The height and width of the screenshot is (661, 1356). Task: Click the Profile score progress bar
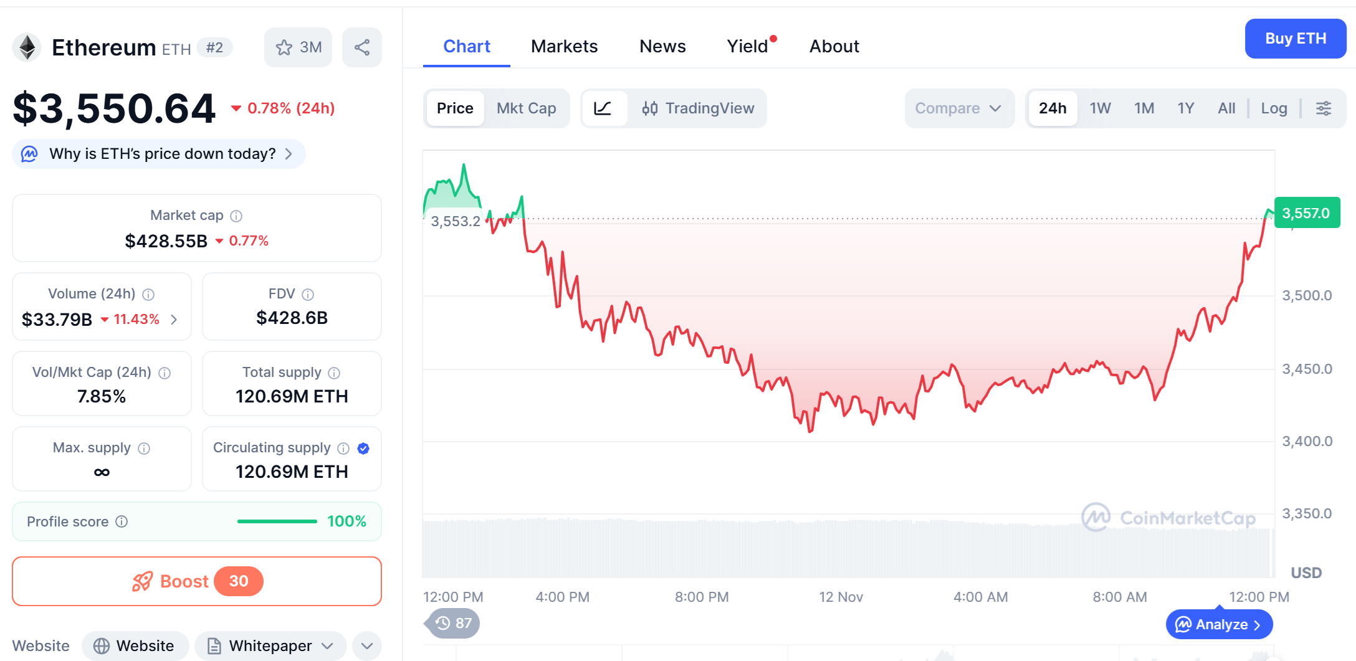(277, 521)
